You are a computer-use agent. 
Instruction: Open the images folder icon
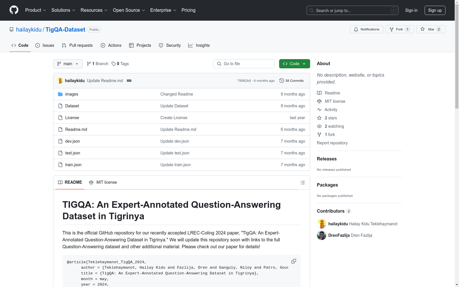pos(60,94)
